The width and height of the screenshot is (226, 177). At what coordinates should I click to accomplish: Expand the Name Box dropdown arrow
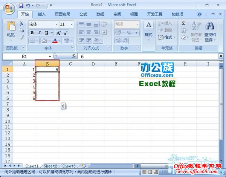[x=50, y=56]
